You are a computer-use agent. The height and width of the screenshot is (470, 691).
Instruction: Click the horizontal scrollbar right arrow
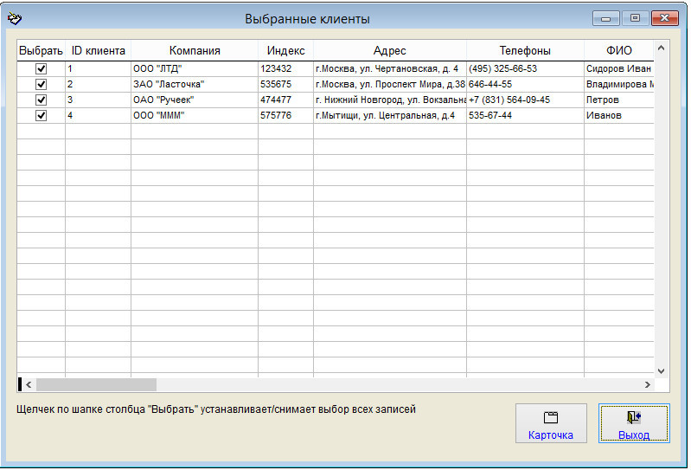click(648, 385)
